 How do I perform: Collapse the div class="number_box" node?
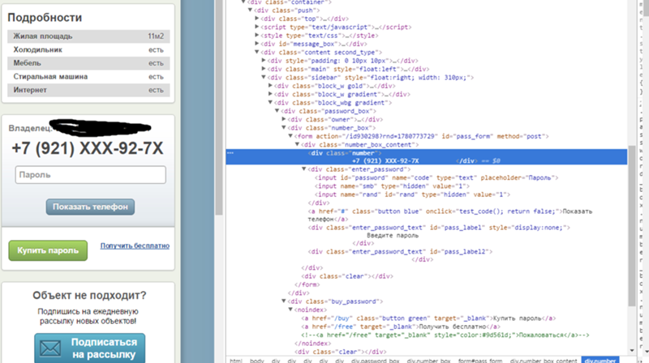(x=283, y=128)
